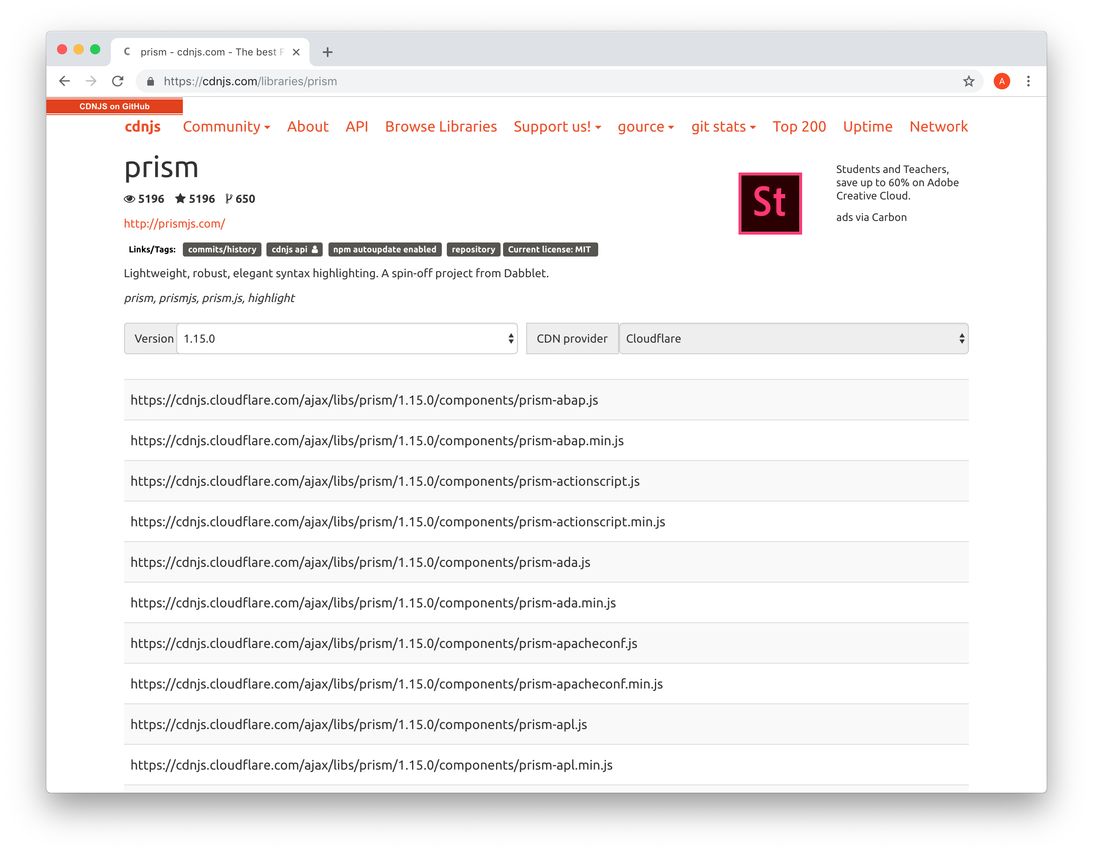
Task: Open a new browser tab
Action: pos(327,52)
